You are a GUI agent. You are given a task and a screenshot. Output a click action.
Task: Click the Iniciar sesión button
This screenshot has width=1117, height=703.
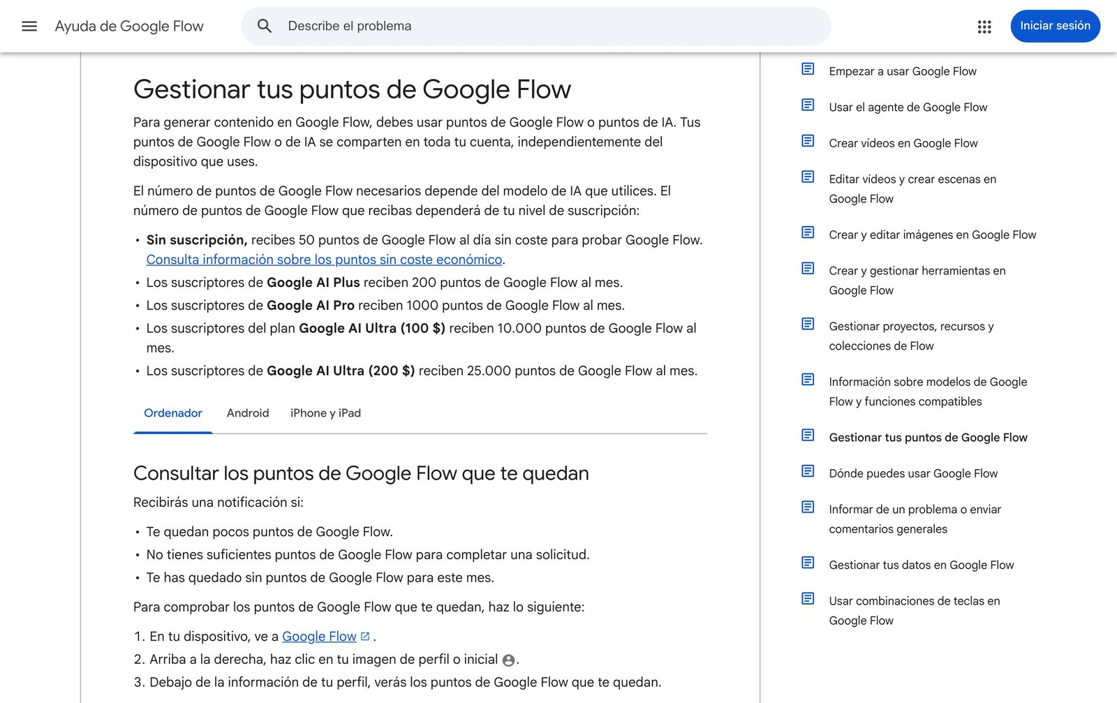(x=1055, y=27)
